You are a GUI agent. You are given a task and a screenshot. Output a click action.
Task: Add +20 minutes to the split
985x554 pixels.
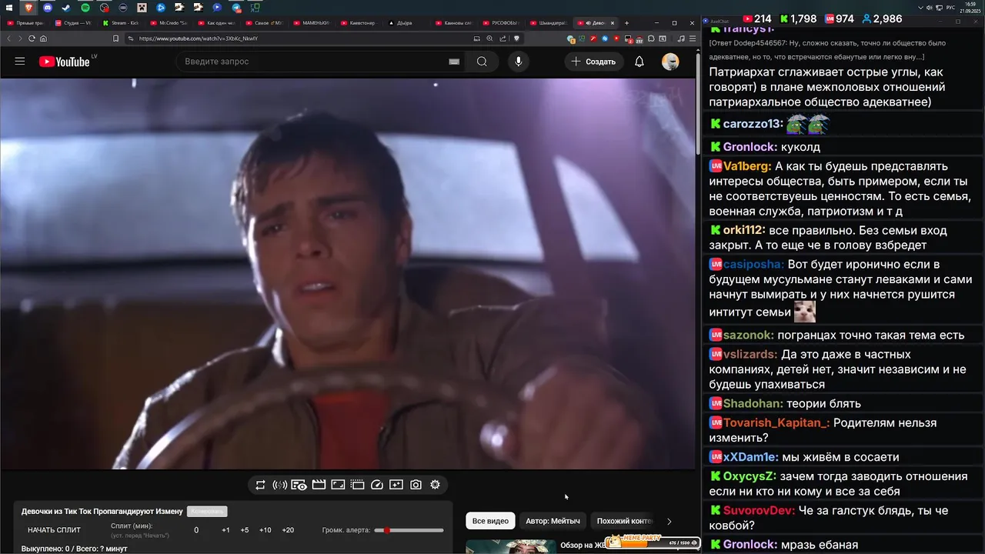pyautogui.click(x=288, y=530)
